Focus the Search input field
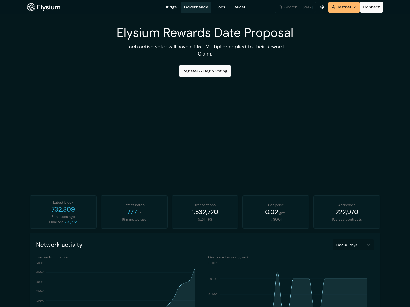The image size is (410, 307). tap(295, 7)
